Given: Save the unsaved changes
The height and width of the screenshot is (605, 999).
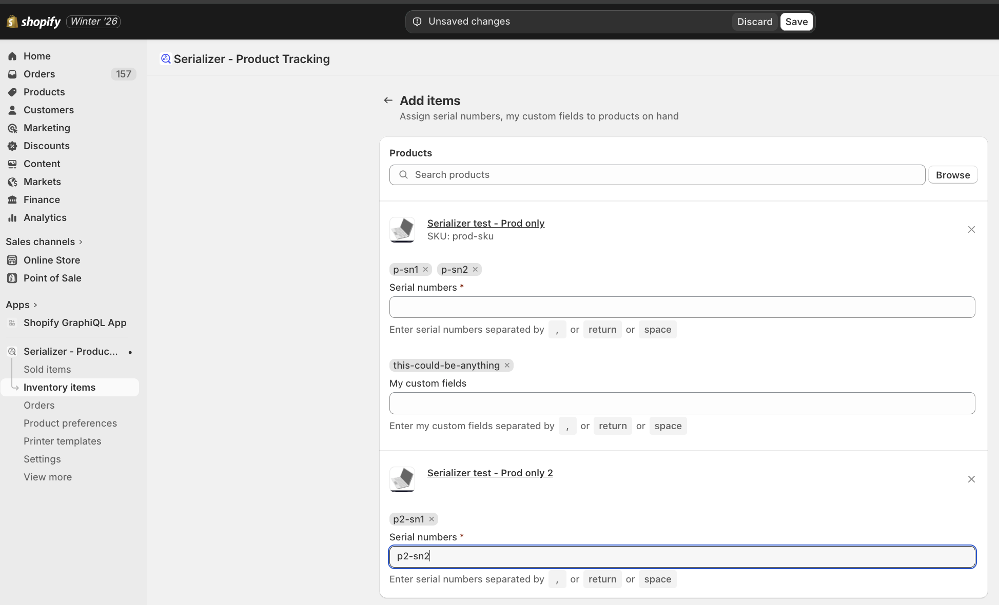Looking at the screenshot, I should 796,22.
